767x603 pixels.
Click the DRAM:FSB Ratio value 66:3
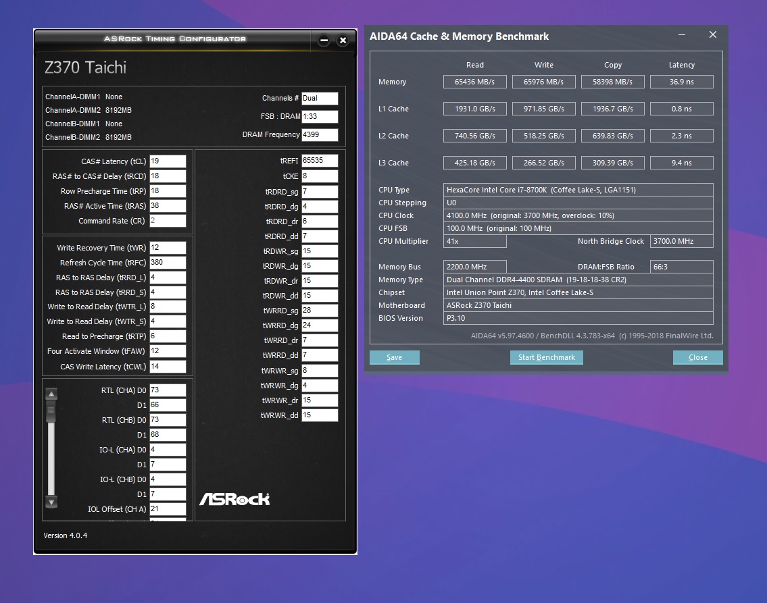[681, 267]
